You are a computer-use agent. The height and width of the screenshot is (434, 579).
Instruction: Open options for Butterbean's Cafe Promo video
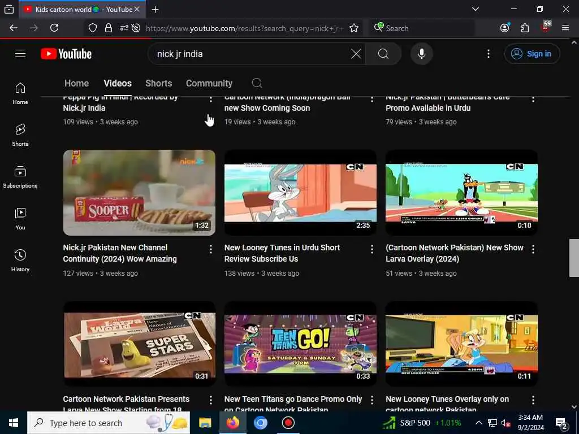(533, 99)
